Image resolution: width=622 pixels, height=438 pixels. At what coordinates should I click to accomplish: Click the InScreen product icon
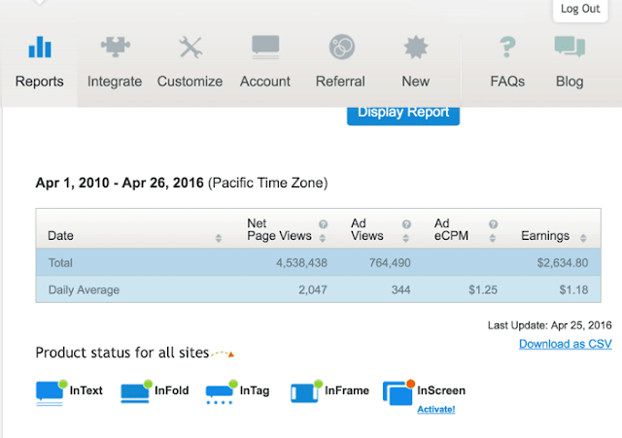pyautogui.click(x=398, y=392)
